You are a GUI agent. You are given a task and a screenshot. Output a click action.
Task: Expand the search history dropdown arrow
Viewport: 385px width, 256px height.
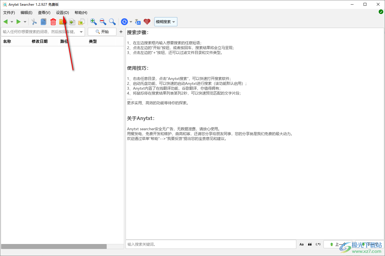click(81, 32)
